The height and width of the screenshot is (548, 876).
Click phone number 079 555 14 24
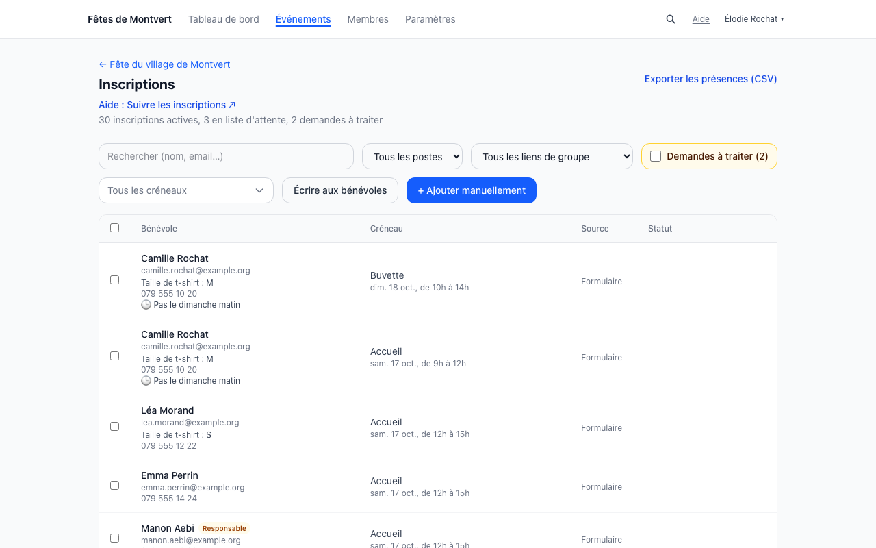(x=169, y=499)
